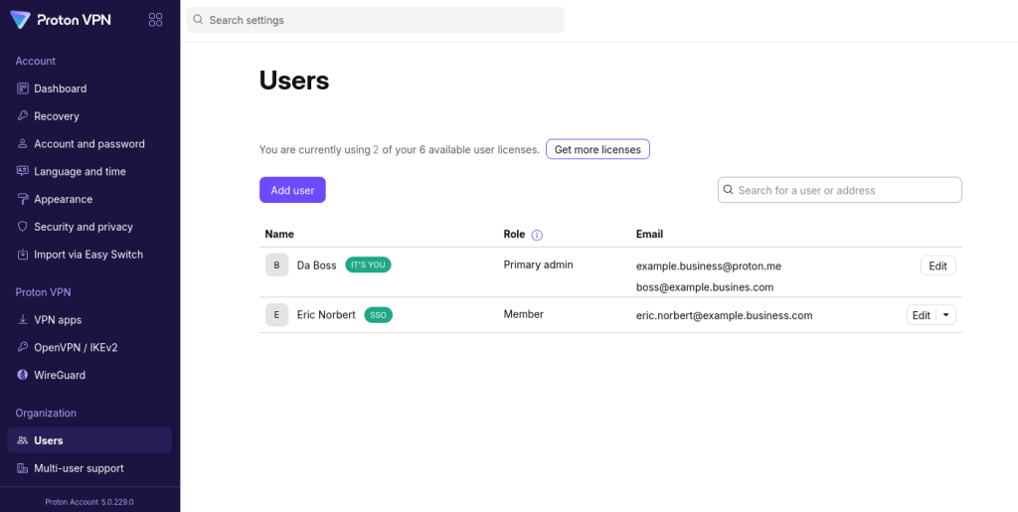Open Security and privacy
The width and height of the screenshot is (1018, 512).
(89, 227)
